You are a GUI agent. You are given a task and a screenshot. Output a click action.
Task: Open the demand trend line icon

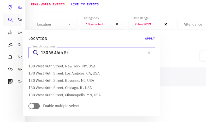click(x=10, y=45)
